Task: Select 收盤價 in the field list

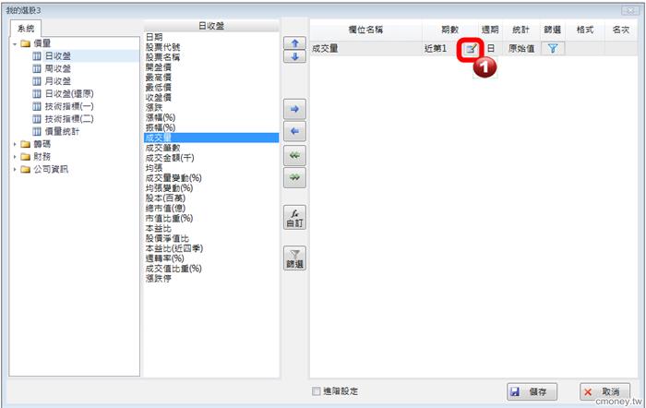Action: (x=158, y=97)
